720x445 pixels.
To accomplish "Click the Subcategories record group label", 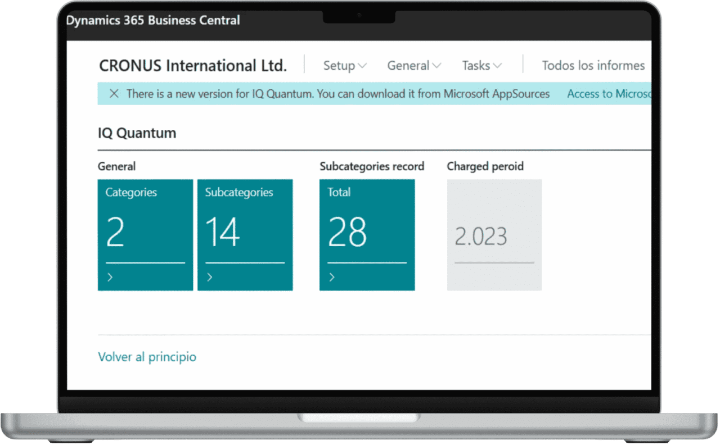I will pos(372,166).
